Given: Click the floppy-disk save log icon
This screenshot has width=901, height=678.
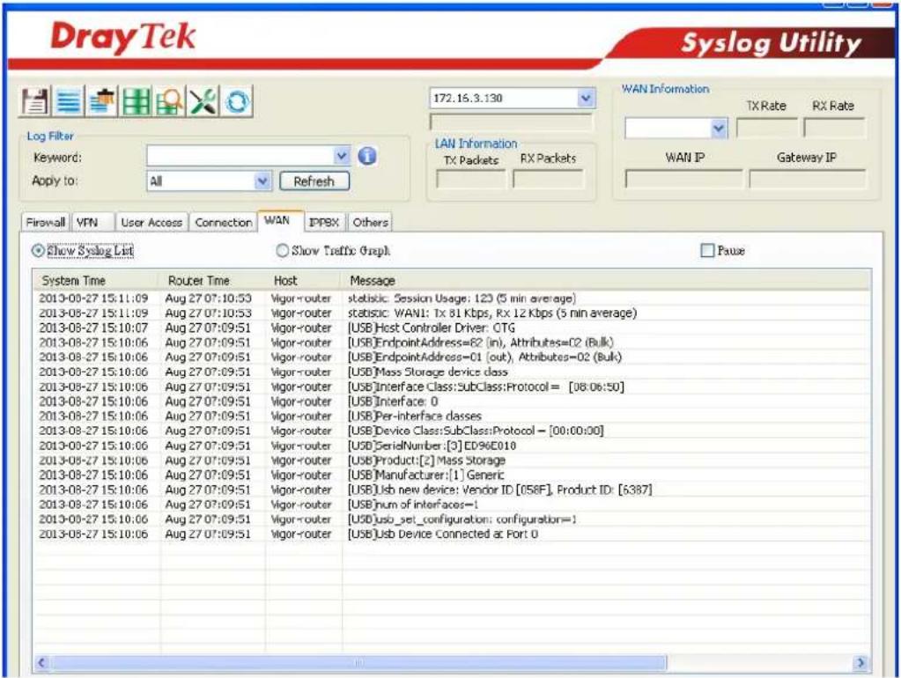Looking at the screenshot, I should pos(35,102).
